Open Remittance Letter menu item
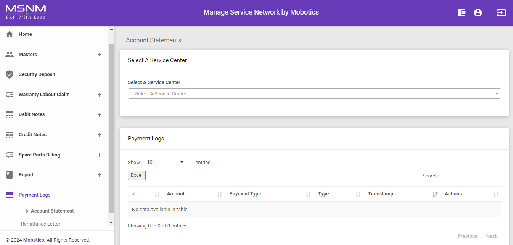 (x=40, y=224)
